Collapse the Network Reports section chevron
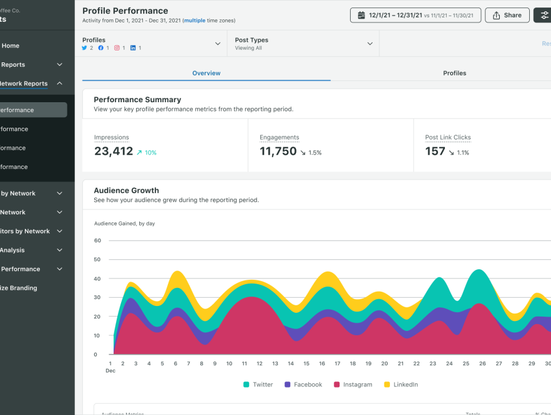 (60, 83)
